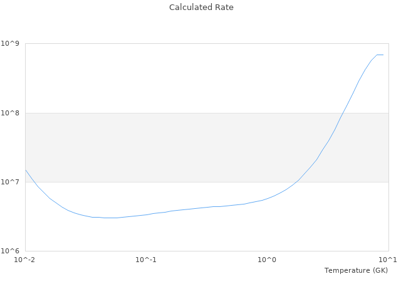Image resolution: width=401 pixels, height=301 pixels.
Task: Select the 10^0 x-axis tick label
Action: (x=267, y=260)
